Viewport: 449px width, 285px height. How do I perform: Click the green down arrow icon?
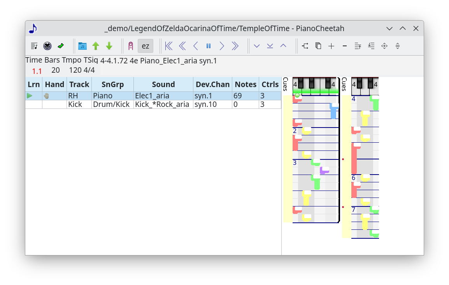coord(109,46)
